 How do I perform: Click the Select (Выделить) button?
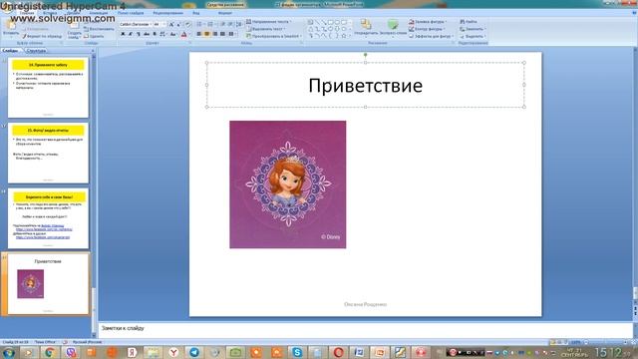[x=473, y=36]
